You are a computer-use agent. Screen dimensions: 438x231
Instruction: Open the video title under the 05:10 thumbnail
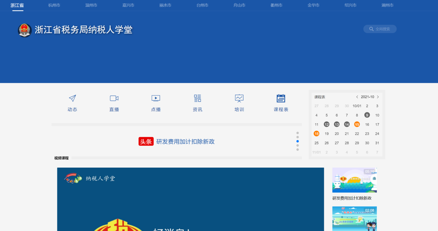[x=352, y=198]
